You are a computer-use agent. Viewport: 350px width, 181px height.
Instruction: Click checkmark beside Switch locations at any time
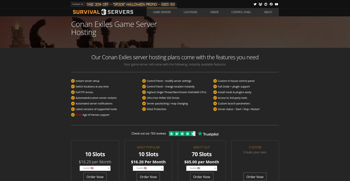73,87
